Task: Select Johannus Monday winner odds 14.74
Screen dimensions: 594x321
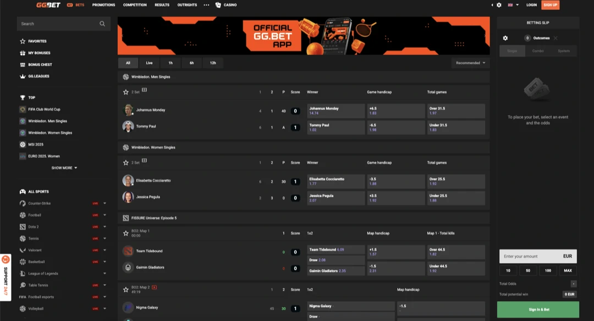Action: (x=335, y=110)
